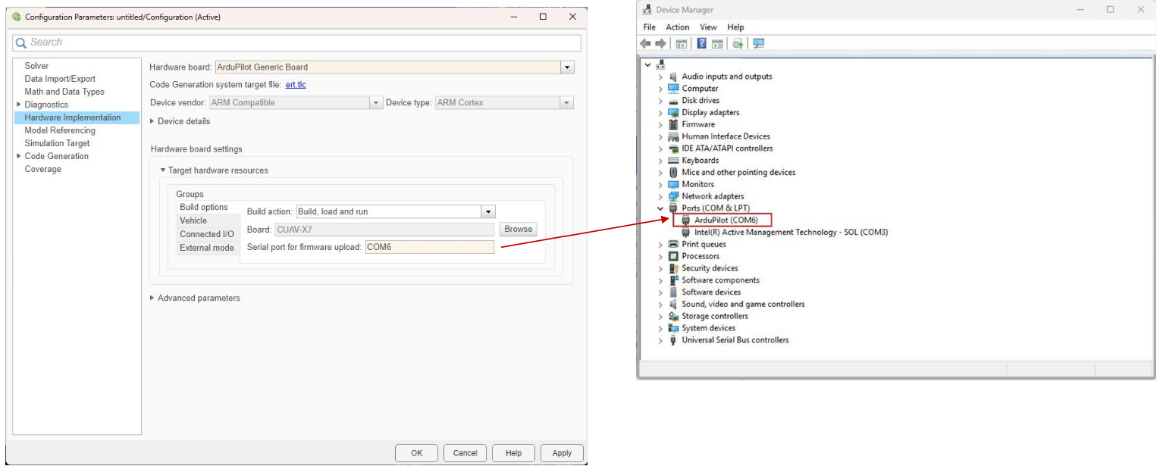Click the Forward arrow in Device Manager toolbar
This screenshot has width=1169, height=472.
pyautogui.click(x=660, y=43)
